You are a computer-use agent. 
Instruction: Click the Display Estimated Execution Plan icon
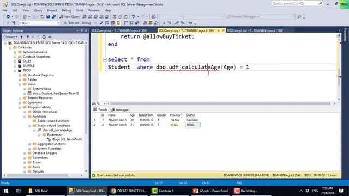pos(107,23)
